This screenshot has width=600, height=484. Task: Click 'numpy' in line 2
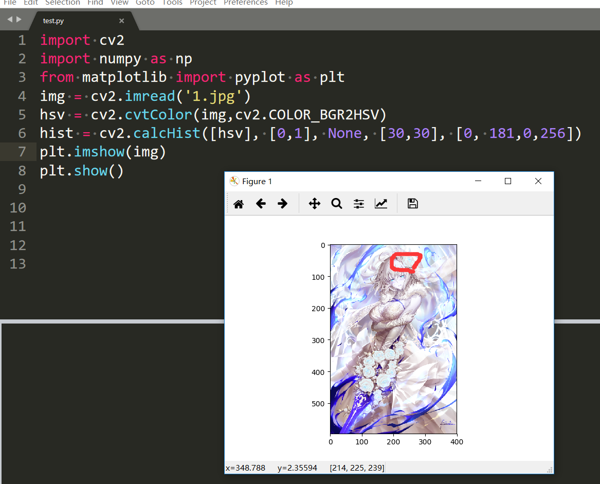tap(120, 59)
